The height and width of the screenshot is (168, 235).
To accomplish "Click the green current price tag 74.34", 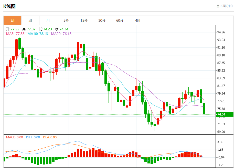I will coord(225,114).
